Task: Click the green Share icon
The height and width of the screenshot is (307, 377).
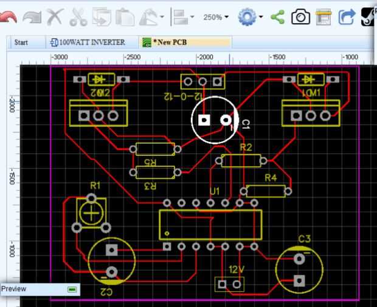Action: 278,17
